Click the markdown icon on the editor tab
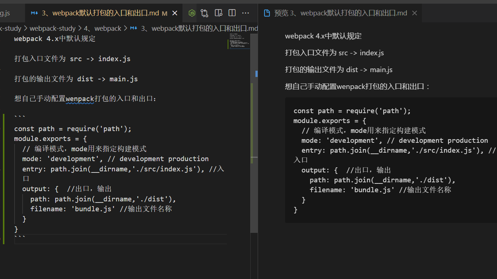 coord(34,12)
